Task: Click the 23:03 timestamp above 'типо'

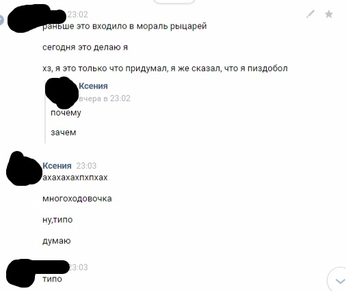Action: [78, 267]
